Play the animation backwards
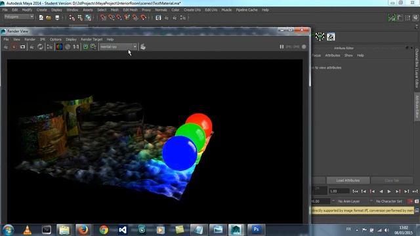Screen dimensions: 420x236 (x=381, y=191)
